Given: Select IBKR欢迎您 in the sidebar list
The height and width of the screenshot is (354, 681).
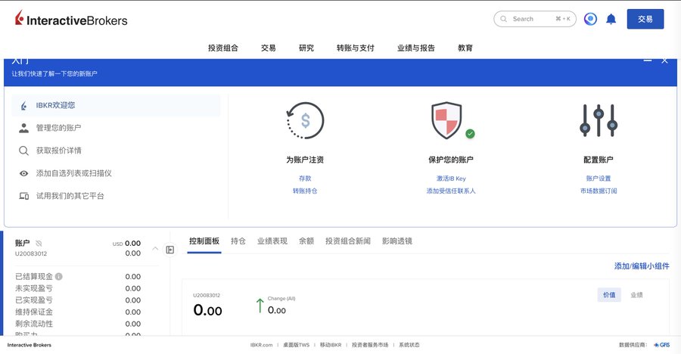Looking at the screenshot, I should click(x=116, y=106).
